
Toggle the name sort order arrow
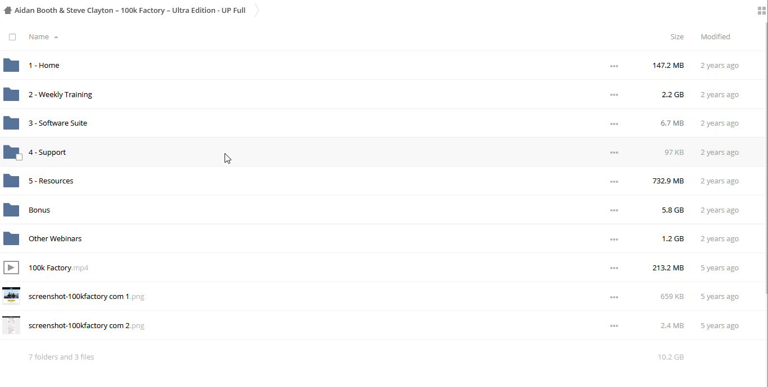pos(56,37)
